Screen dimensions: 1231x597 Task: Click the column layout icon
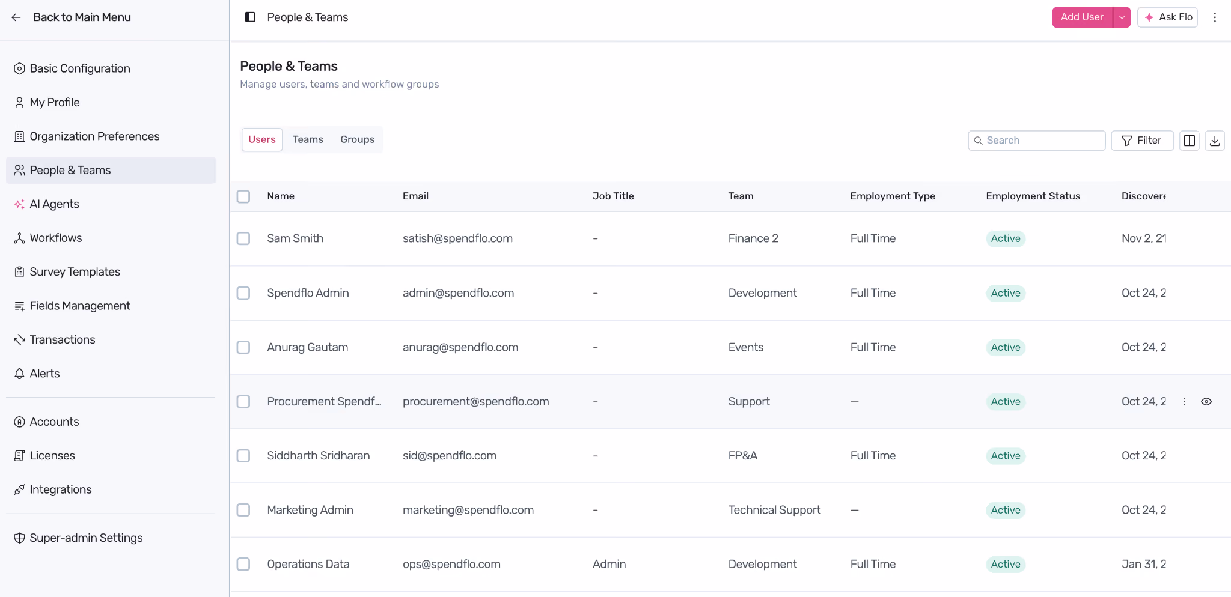tap(1189, 141)
